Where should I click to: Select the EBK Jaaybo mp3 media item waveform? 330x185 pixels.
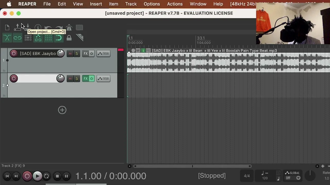229,62
